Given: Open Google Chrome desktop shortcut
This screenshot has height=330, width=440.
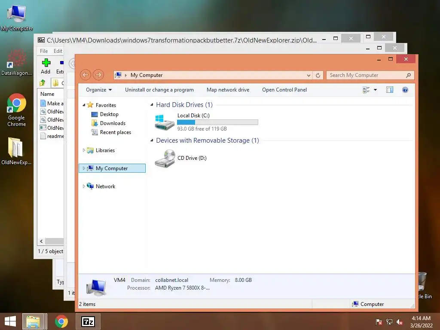Looking at the screenshot, I should [17, 110].
